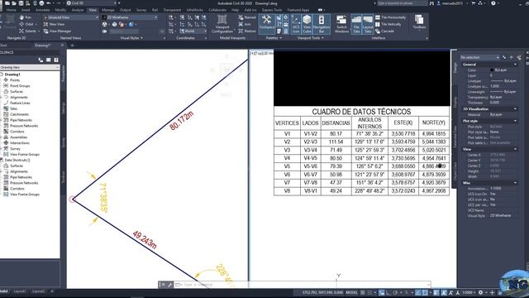Screen dimensions: 529x298
Task: Open the Survey ribbon tab
Action: coord(141,10)
